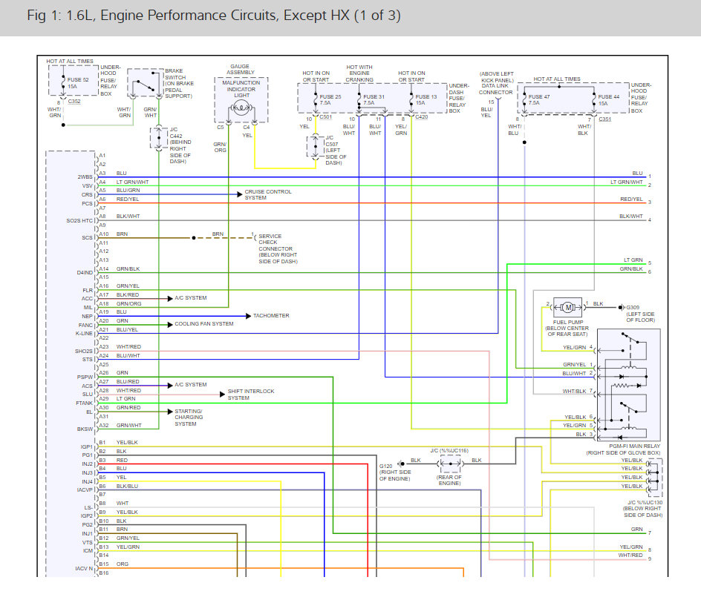This screenshot has width=701, height=600.
Task: Click the Fuse 31 7.5A symbol
Action: 359,98
